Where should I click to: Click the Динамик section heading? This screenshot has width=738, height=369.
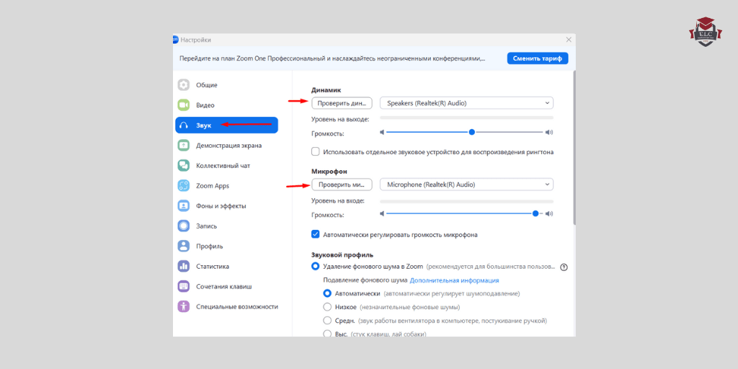[326, 90]
